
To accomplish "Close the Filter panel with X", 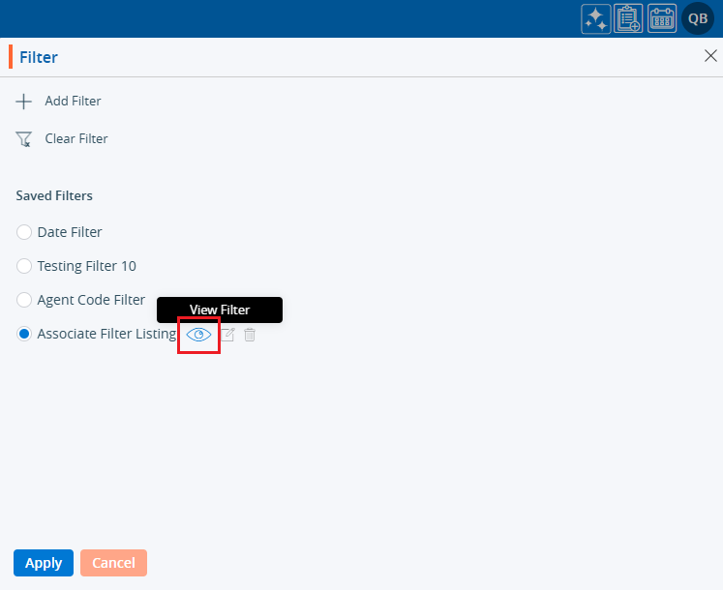I will (709, 56).
